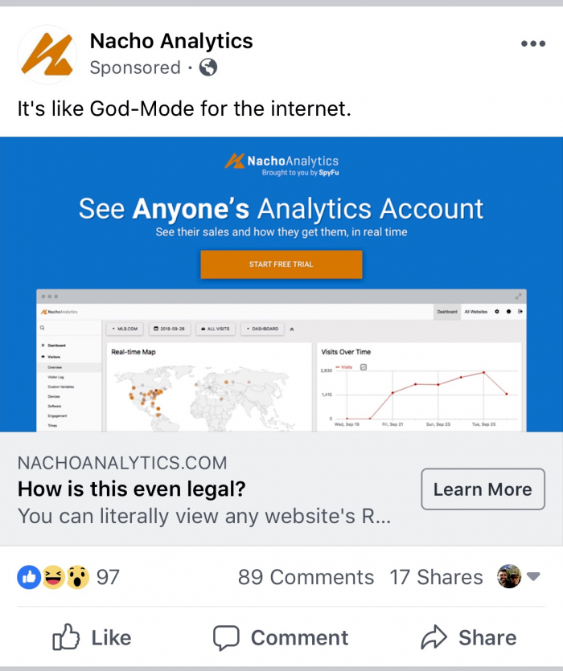Image resolution: width=563 pixels, height=671 pixels.
Task: Tap the Comment speech bubble button
Action: tap(281, 638)
